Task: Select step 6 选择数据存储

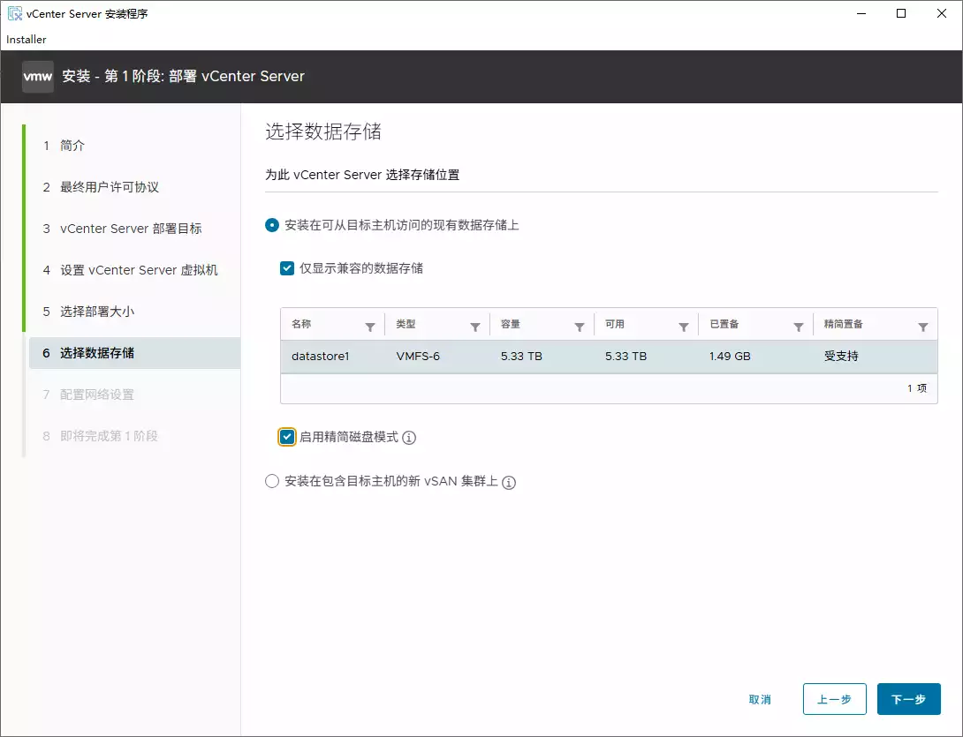Action: (134, 353)
